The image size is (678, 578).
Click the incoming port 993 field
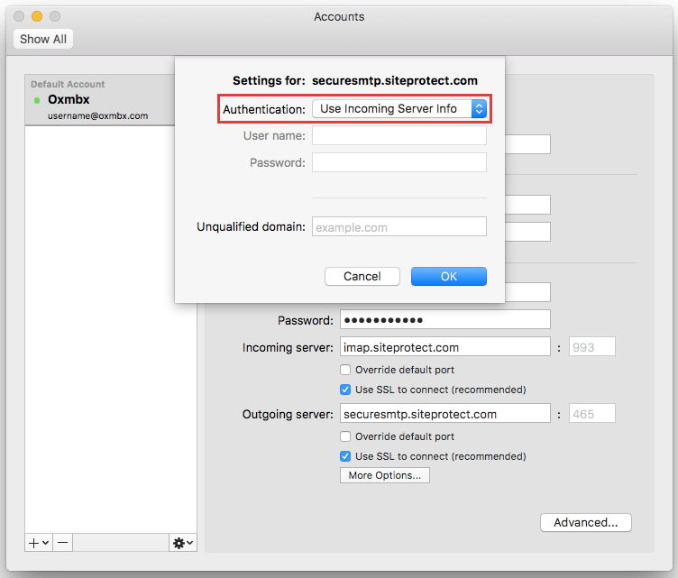(591, 347)
